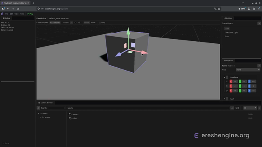Edit position Z value in Transform
Screen dimensions: 262x147
point(253,81)
